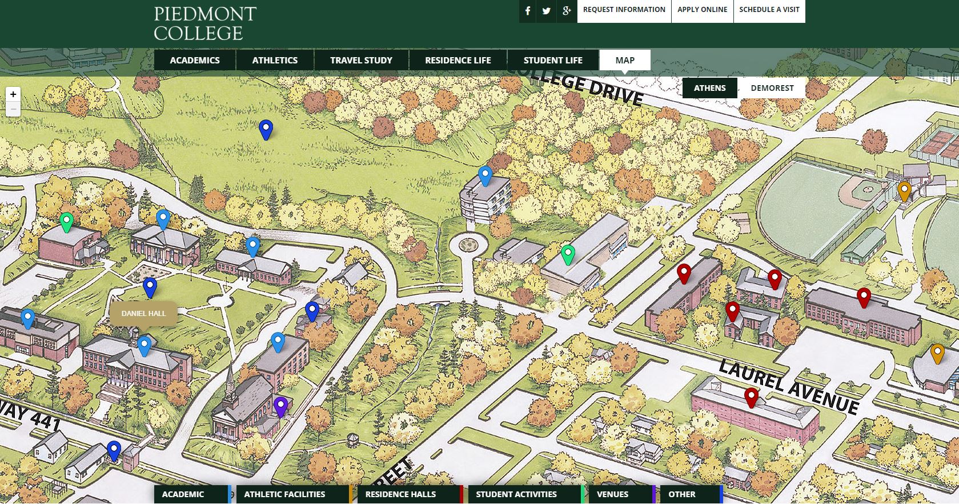959x504 pixels.
Task: Open the Piedmont College Facebook page icon
Action: (528, 11)
